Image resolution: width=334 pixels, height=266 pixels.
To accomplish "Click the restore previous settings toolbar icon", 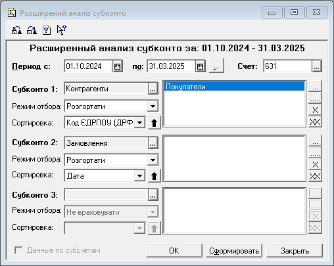I will (16, 30).
